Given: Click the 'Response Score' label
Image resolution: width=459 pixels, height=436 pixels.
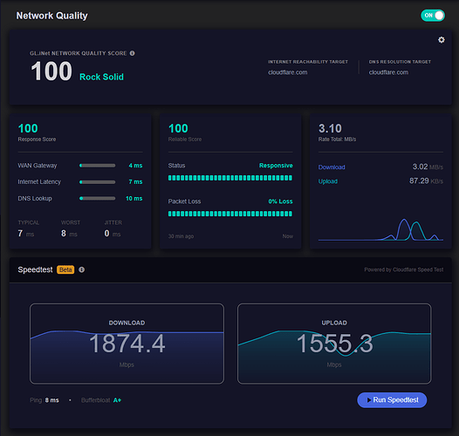Looking at the screenshot, I should [37, 140].
